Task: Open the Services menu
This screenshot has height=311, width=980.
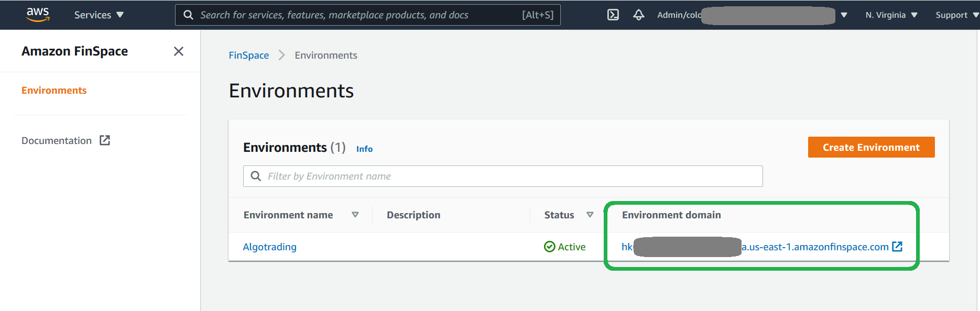Action: (99, 15)
